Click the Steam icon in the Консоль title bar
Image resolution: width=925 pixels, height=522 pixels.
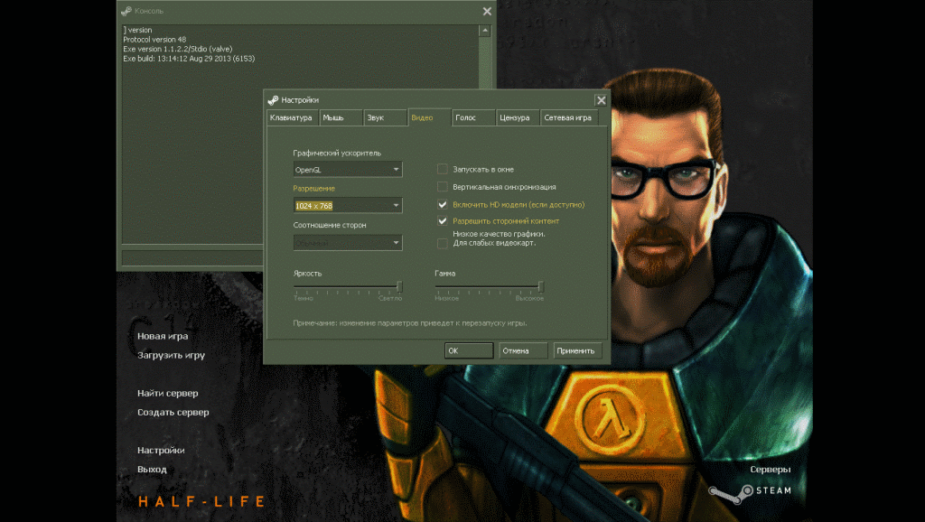point(126,11)
